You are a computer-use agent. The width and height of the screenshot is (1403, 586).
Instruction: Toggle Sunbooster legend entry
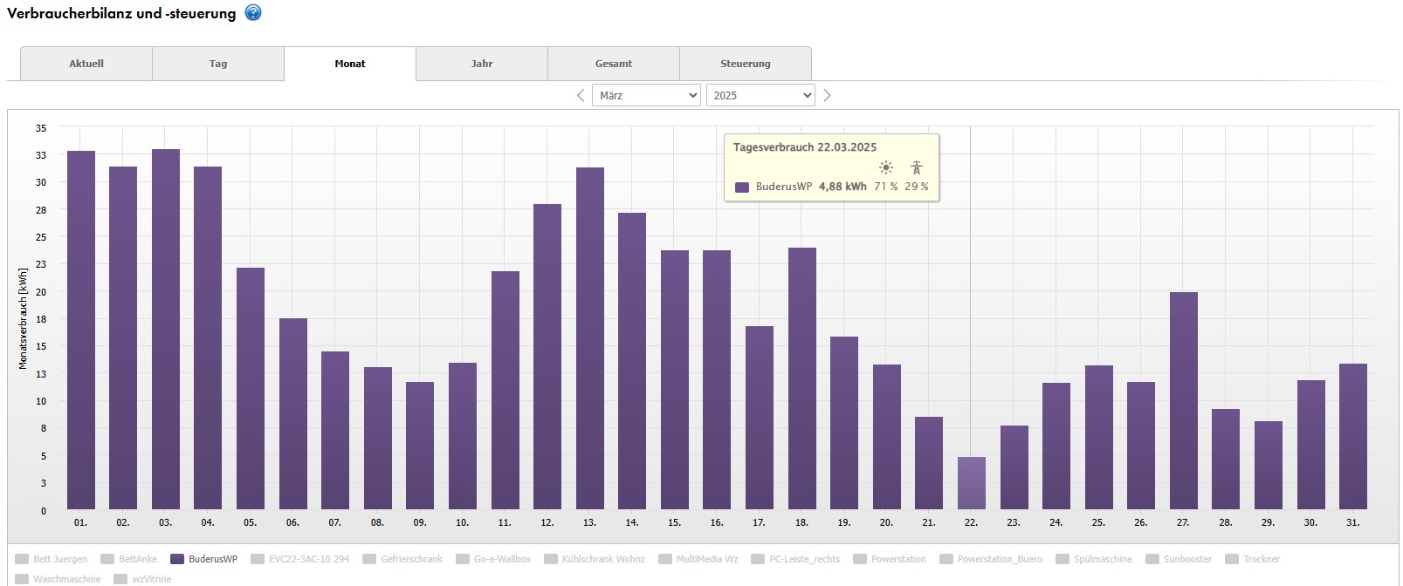(x=1179, y=559)
